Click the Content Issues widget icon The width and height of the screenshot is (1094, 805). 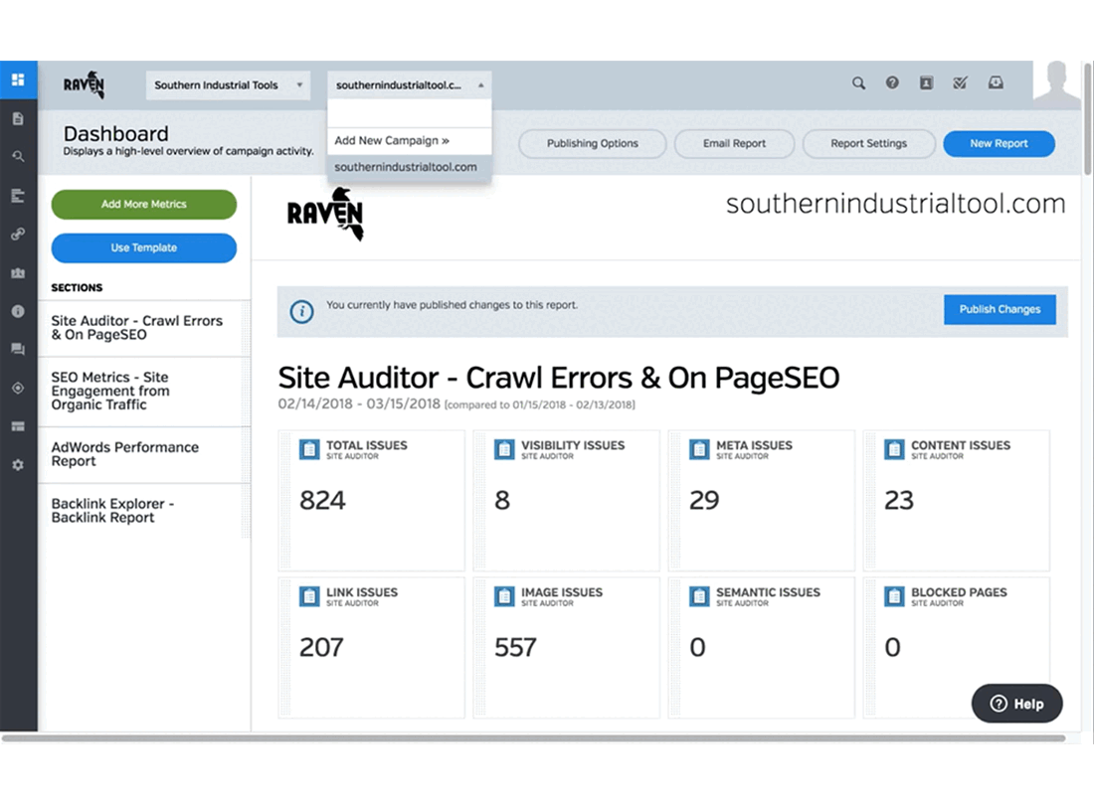(894, 449)
